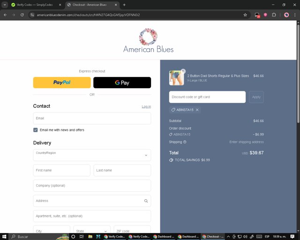Open the State dropdown
Image resolution: width=300 pixels, height=240 pixels.
[x=92, y=230]
